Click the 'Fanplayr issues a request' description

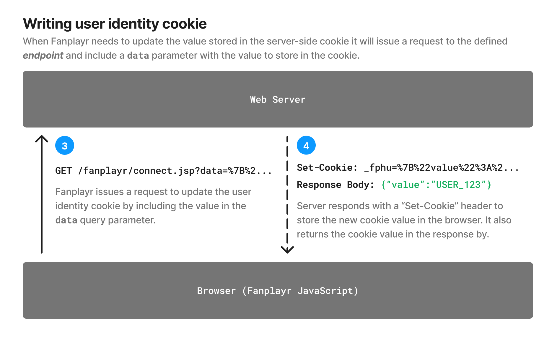pyautogui.click(x=153, y=206)
